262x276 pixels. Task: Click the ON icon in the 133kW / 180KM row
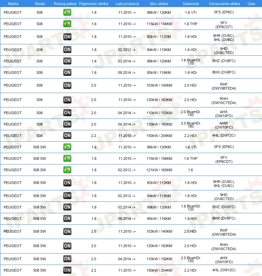tap(67, 124)
